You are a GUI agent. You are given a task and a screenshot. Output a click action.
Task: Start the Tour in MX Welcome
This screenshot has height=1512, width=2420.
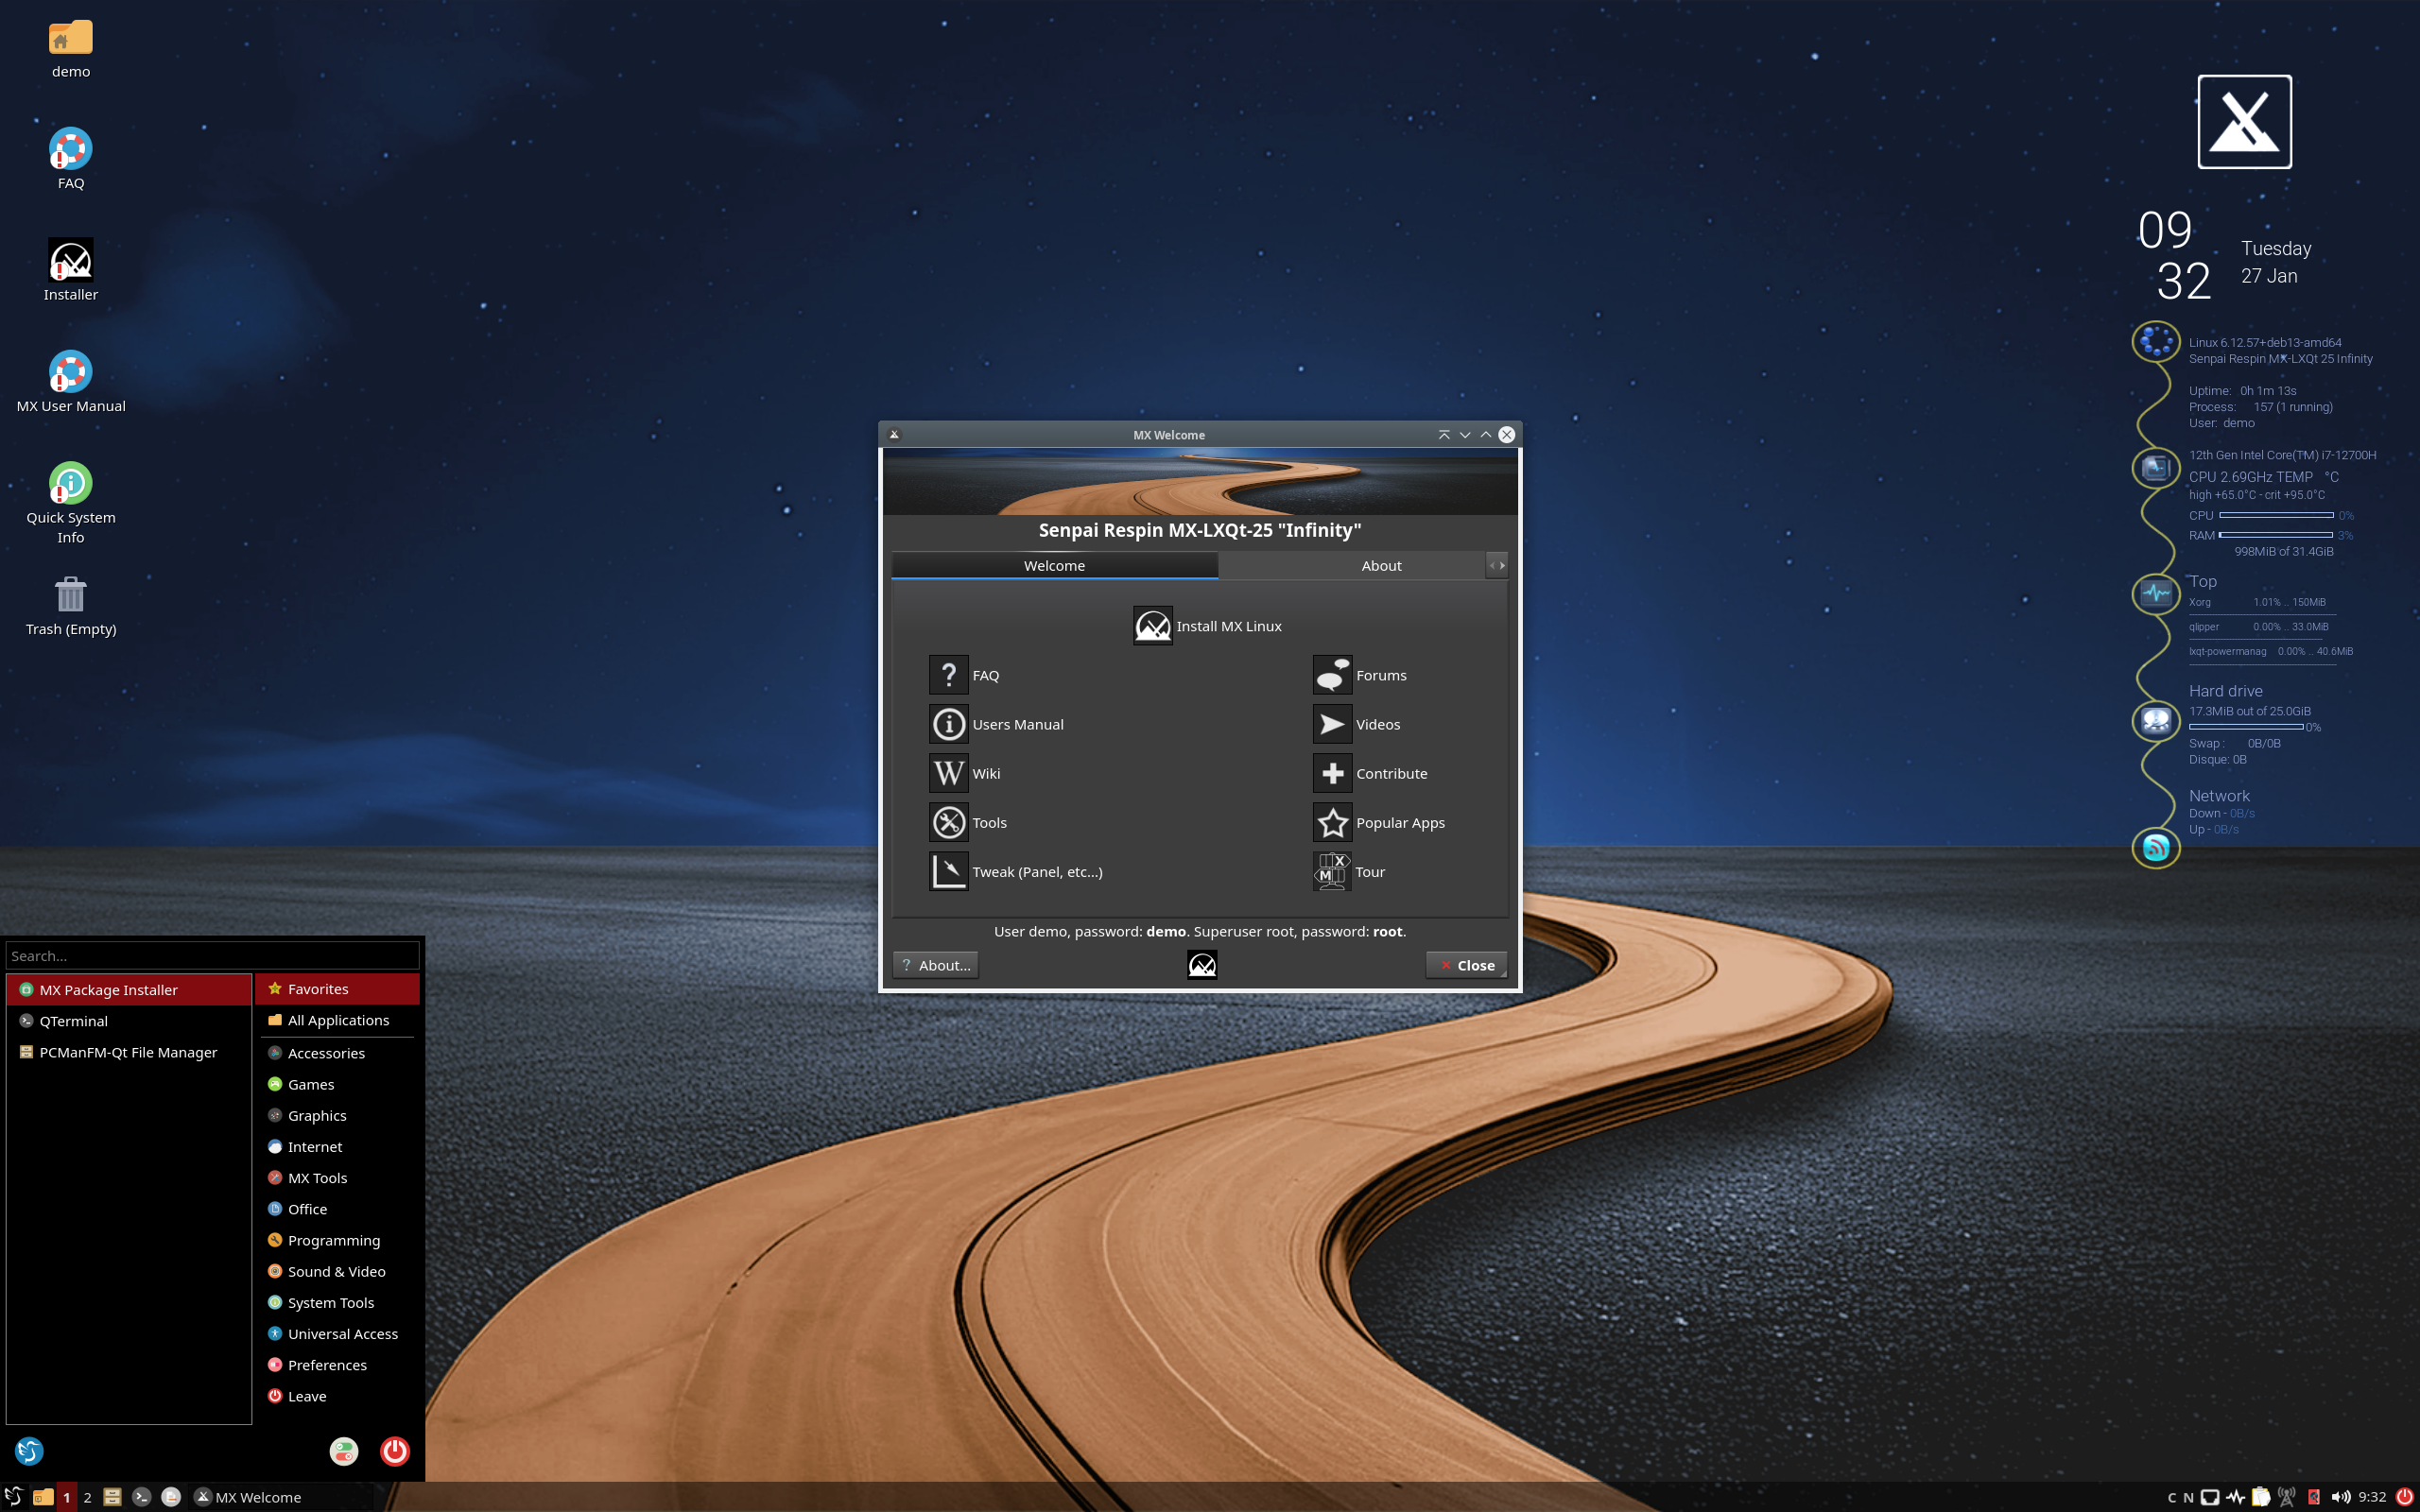(x=1349, y=871)
